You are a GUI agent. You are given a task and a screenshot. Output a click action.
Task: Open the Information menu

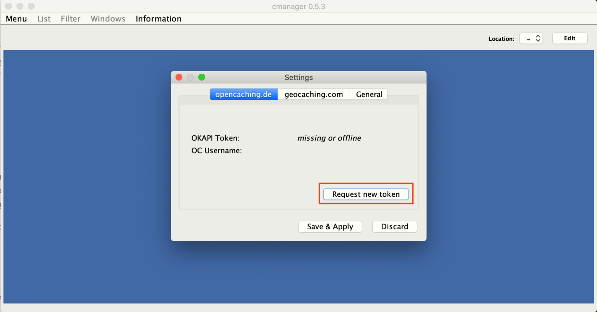(158, 19)
